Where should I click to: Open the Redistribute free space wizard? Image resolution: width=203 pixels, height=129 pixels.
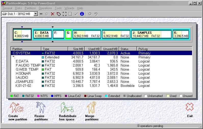pos(67,111)
